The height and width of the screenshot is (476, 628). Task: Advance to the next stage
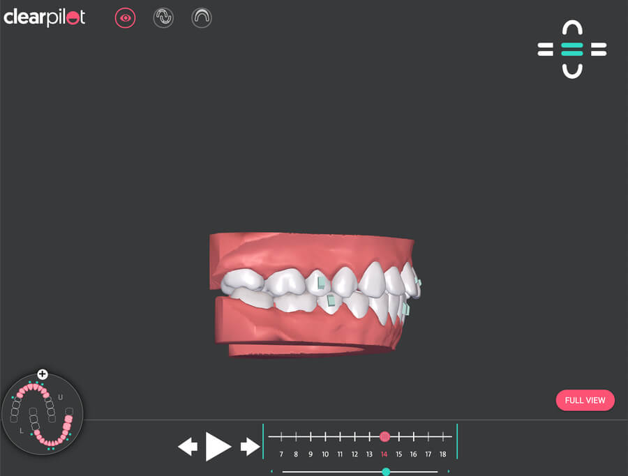click(x=250, y=447)
